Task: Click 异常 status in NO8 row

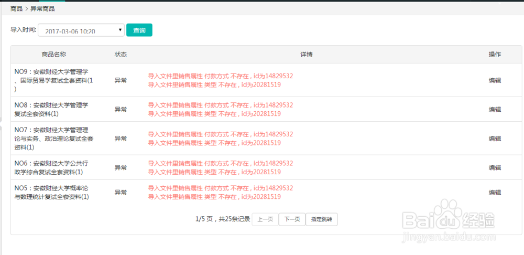Action: pyautogui.click(x=121, y=110)
